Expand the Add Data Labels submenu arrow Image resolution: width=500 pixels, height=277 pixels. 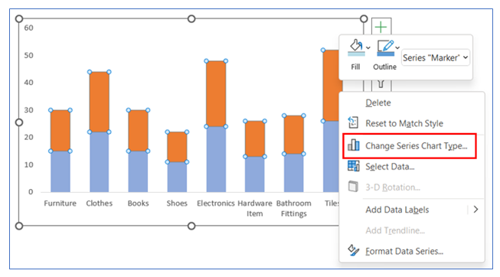click(x=475, y=209)
